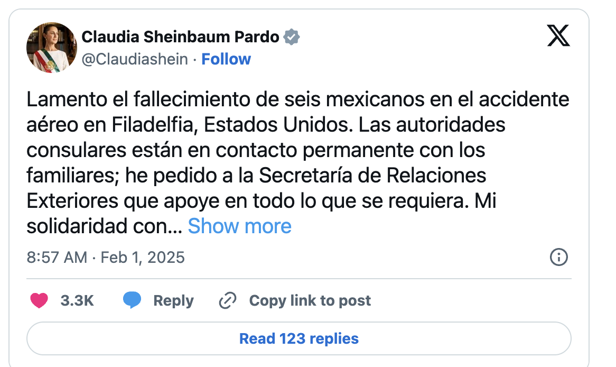The image size is (616, 367).
Task: Click the Reply text label
Action: (x=173, y=301)
